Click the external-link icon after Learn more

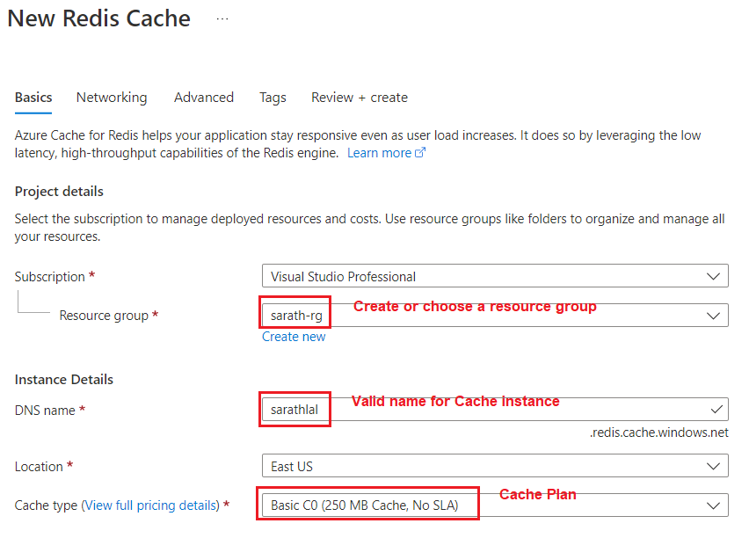[x=421, y=152]
